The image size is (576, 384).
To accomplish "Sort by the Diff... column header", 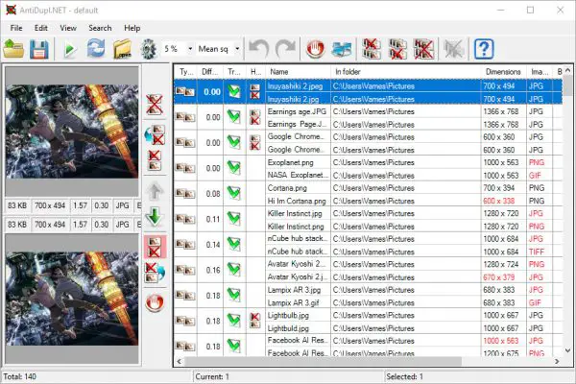I will (x=210, y=72).
